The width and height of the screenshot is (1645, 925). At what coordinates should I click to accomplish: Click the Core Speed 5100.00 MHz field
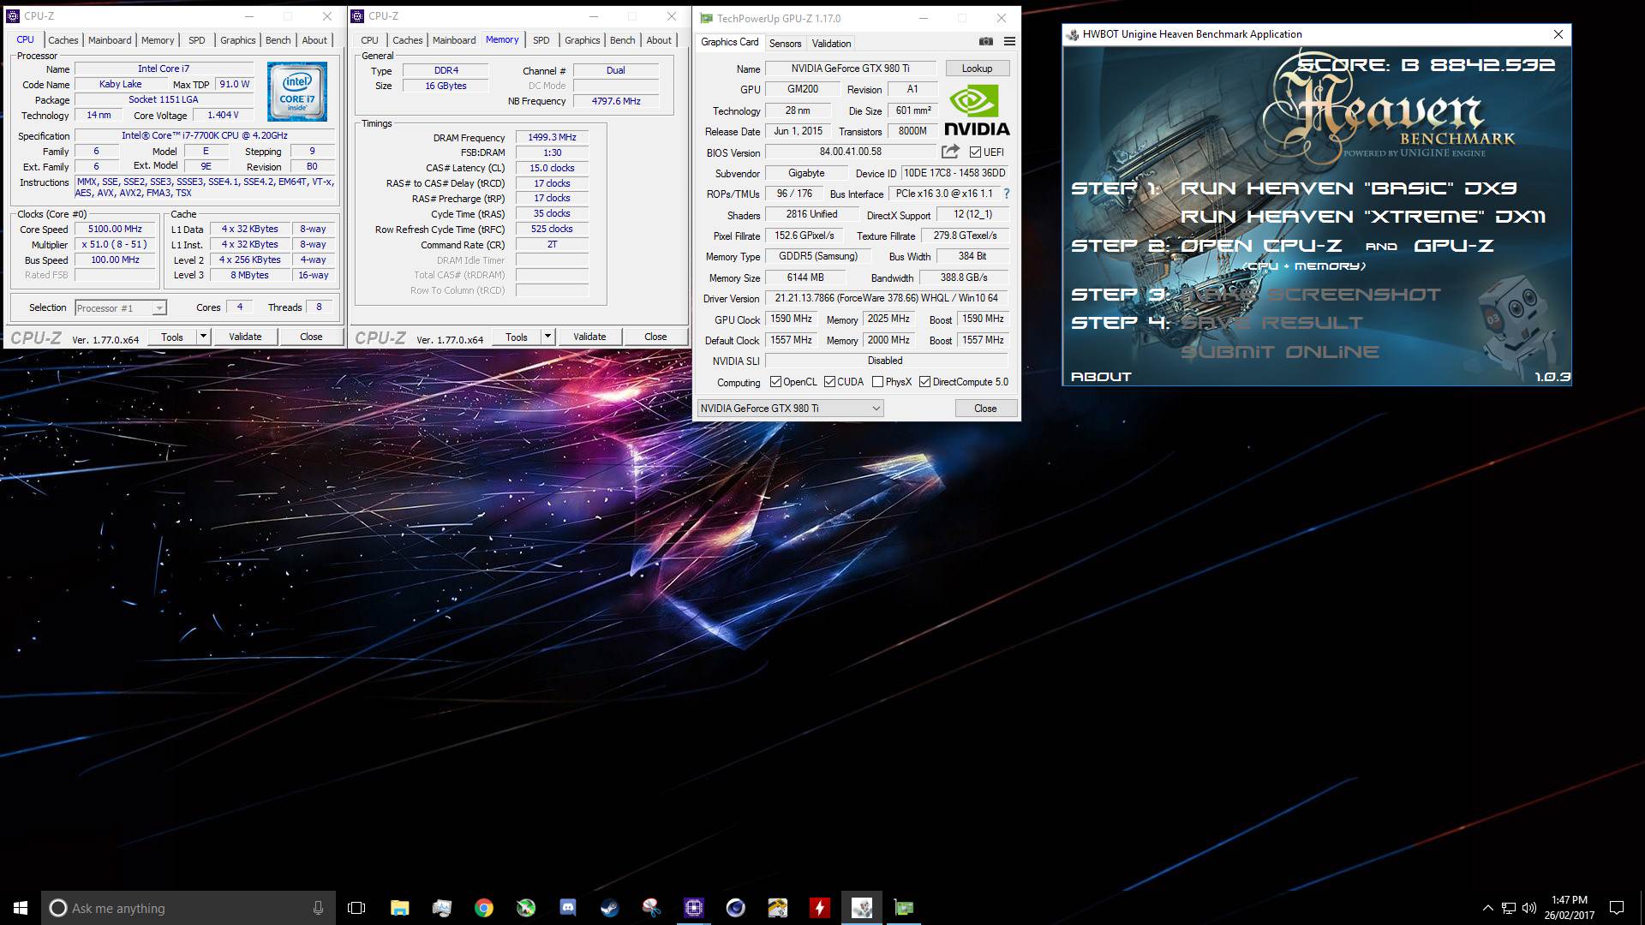pyautogui.click(x=116, y=229)
